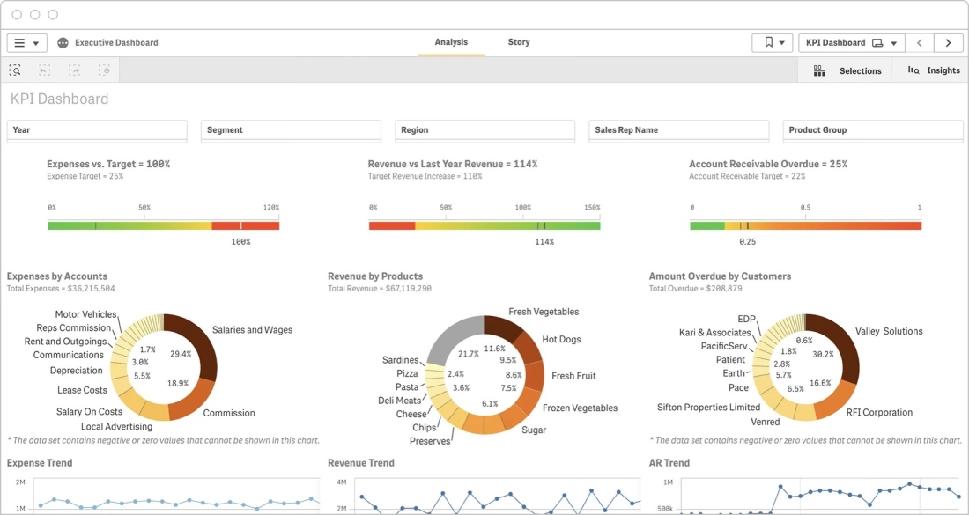Select the Analysis tab

451,42
